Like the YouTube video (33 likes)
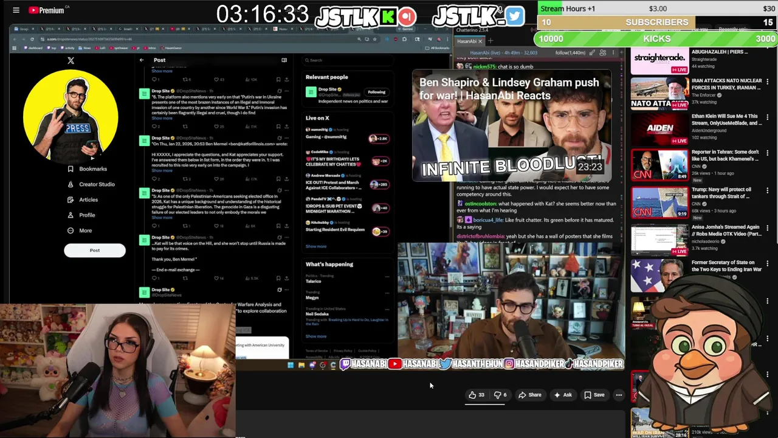The width and height of the screenshot is (778, 438). 476,395
